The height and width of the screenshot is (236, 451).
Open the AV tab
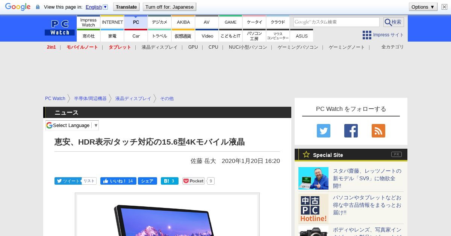[x=207, y=22]
